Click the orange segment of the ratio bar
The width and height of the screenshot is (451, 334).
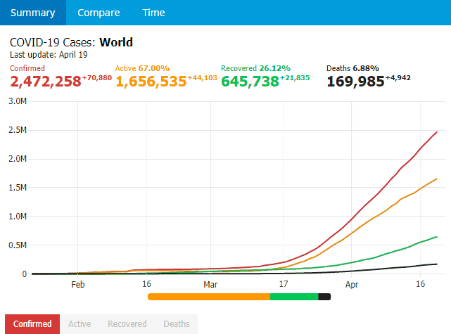click(209, 297)
